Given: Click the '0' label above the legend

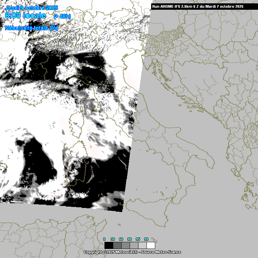Looking at the screenshot, I should click(104, 239).
